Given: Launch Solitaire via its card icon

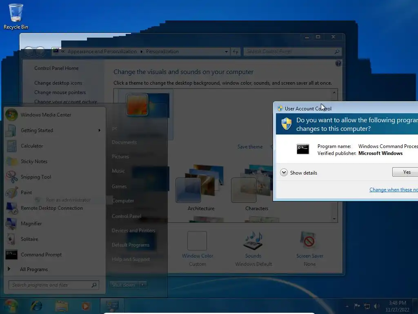Looking at the screenshot, I should click(11, 239).
